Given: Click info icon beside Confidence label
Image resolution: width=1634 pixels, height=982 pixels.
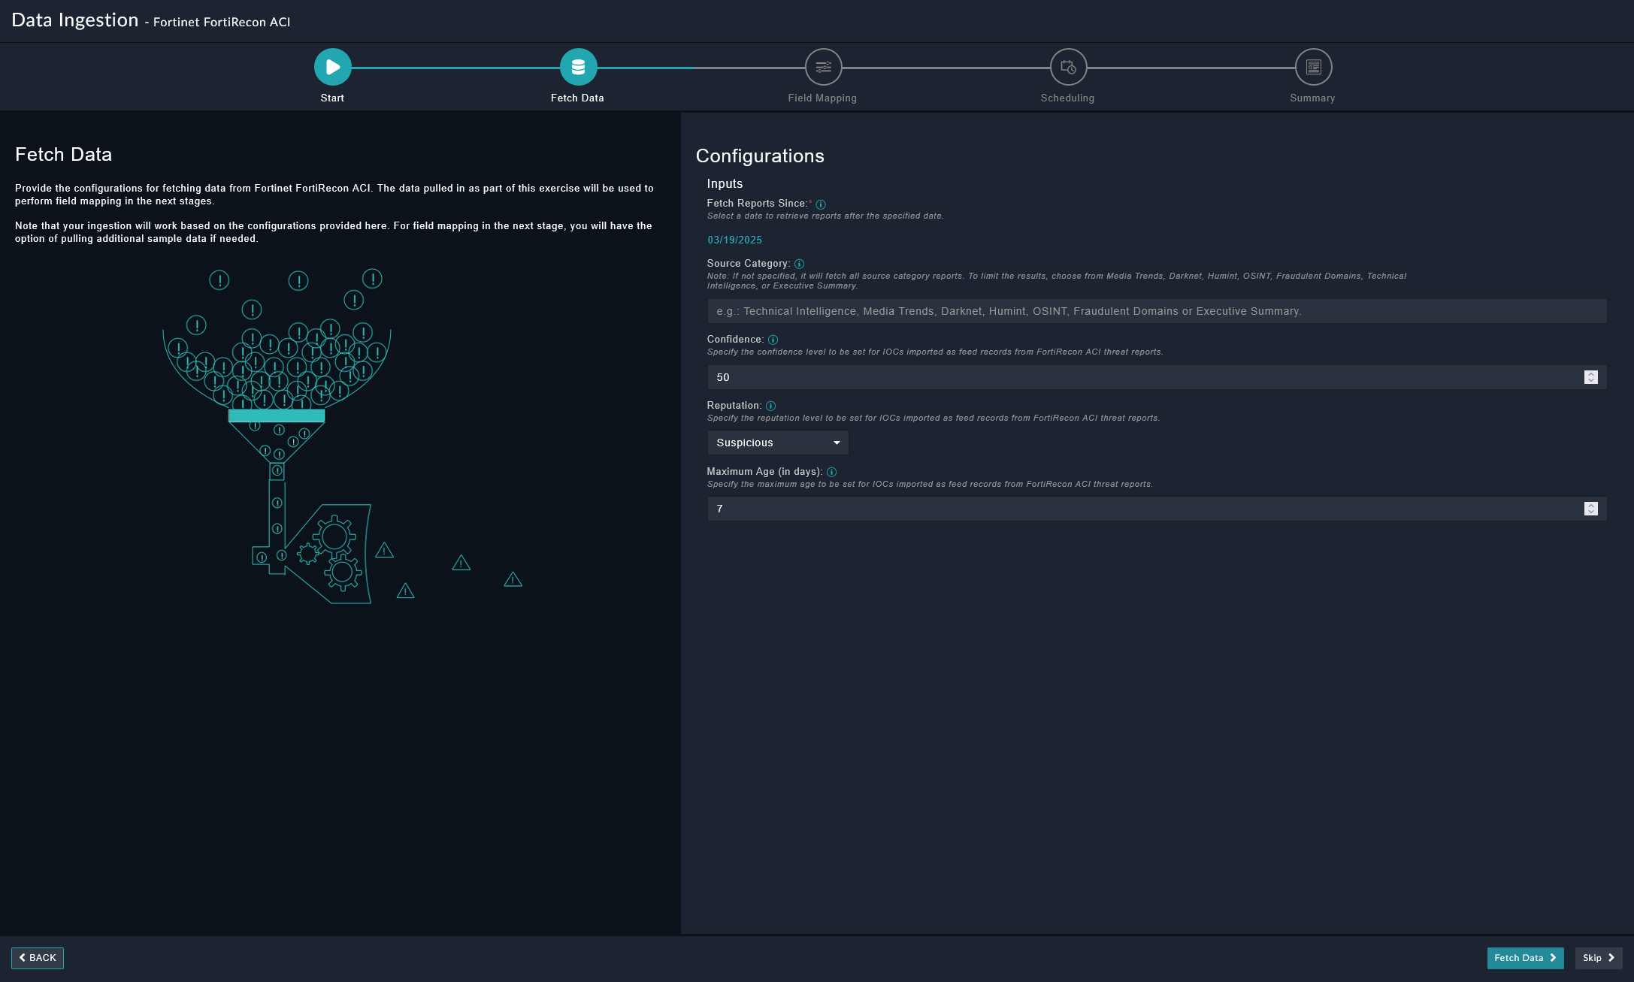Looking at the screenshot, I should 773,340.
